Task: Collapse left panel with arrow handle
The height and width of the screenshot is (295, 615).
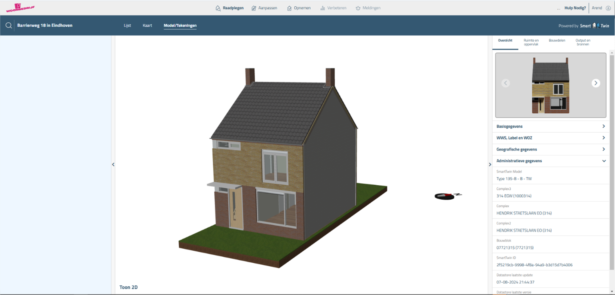Action: (113, 165)
